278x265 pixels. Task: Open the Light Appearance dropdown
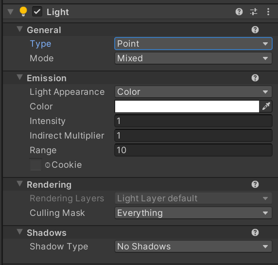(193, 92)
